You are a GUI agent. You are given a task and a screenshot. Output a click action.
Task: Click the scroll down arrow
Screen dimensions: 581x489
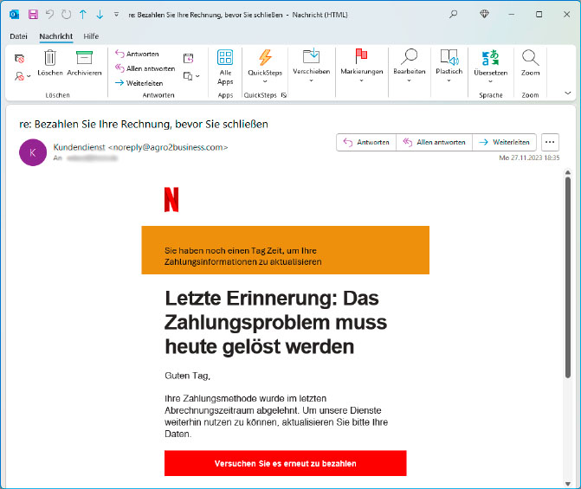568,484
